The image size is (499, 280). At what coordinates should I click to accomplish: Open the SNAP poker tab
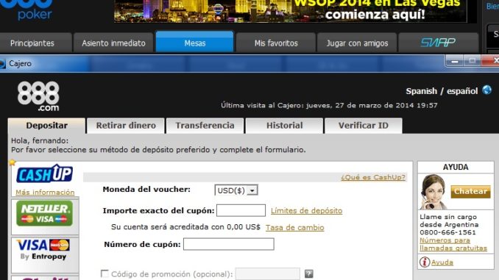click(438, 43)
